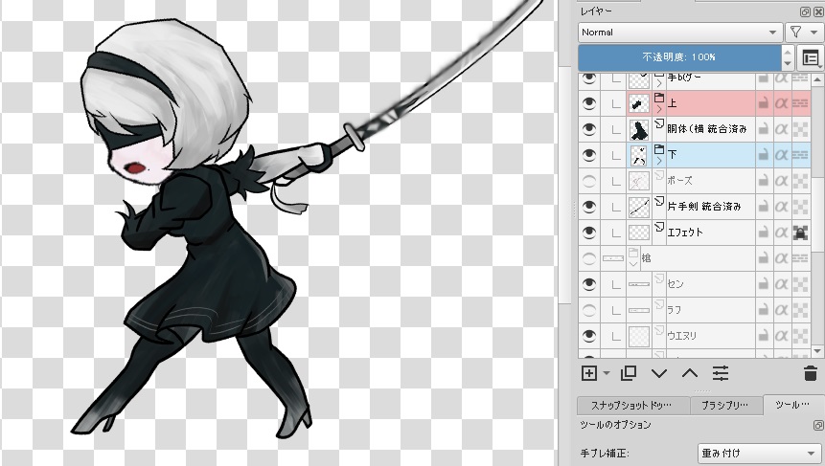Image resolution: width=825 pixels, height=466 pixels.
Task: Open the Normal blending mode dropdown
Action: pyautogui.click(x=678, y=33)
